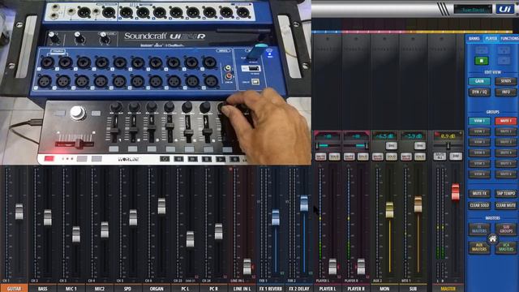The height and width of the screenshot is (292, 519).
Task: Open INFO edit view
Action: (506, 92)
